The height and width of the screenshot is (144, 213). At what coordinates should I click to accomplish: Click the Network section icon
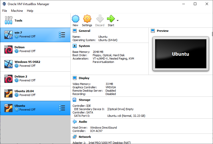[74, 137]
